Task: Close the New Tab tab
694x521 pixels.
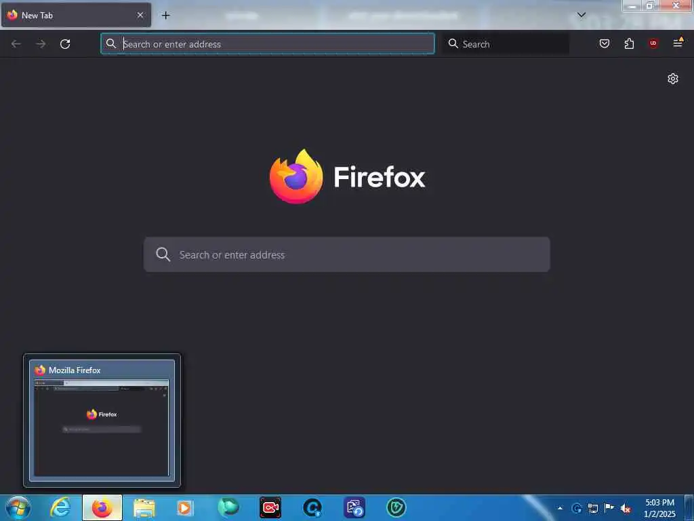Action: [x=140, y=15]
